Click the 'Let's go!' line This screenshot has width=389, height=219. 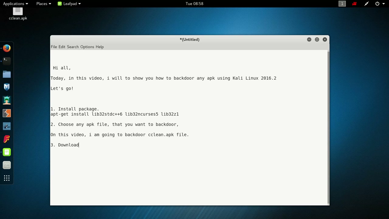[62, 89]
